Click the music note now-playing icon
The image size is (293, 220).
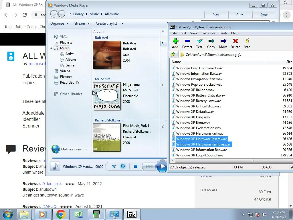tap(55, 166)
